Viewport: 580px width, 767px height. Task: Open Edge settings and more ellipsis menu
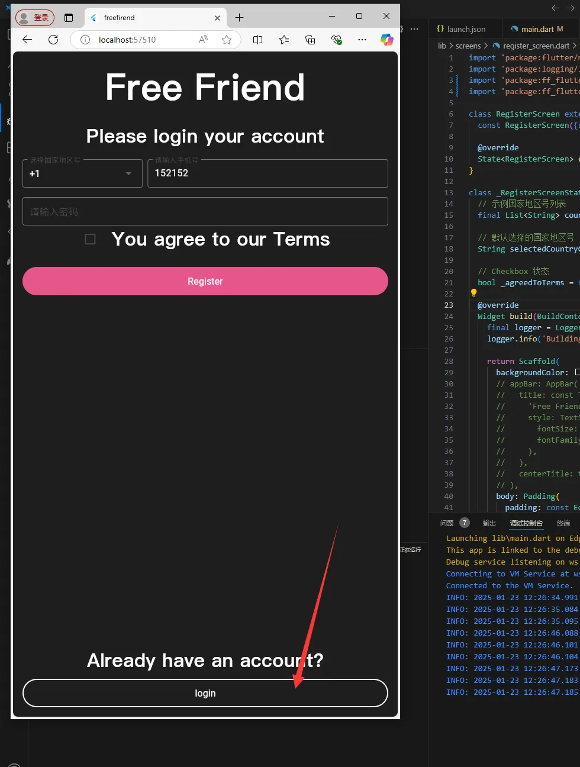pos(362,40)
